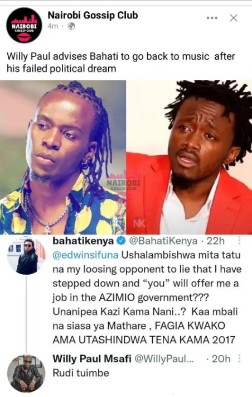
Task: Click the 4m post timestamp
Action: (52, 26)
